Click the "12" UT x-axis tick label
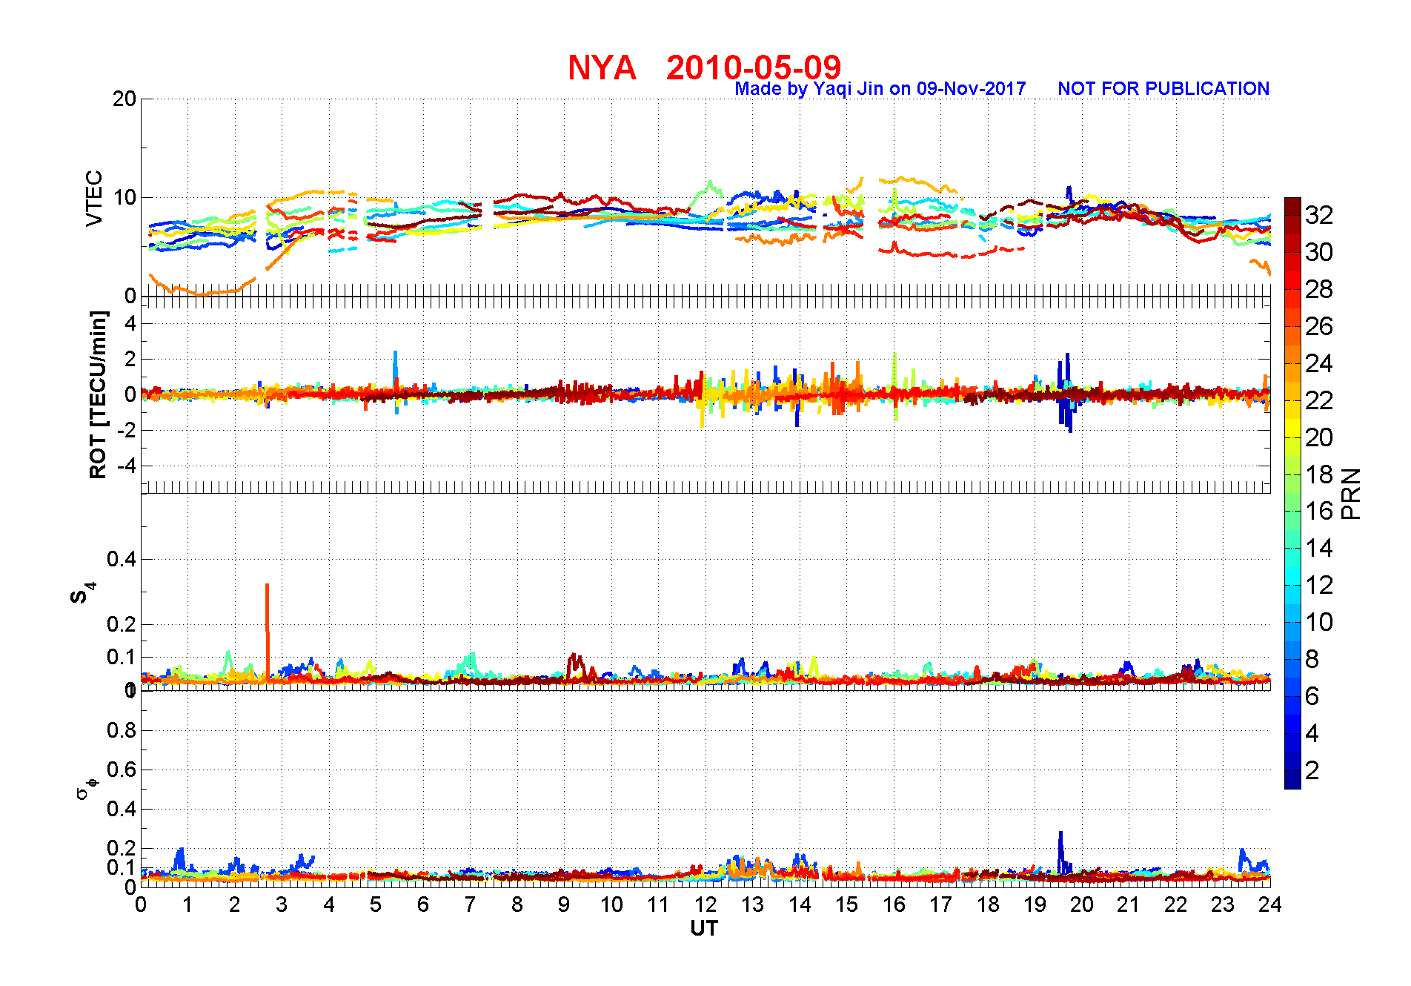The width and height of the screenshot is (1411, 986). coord(705,904)
